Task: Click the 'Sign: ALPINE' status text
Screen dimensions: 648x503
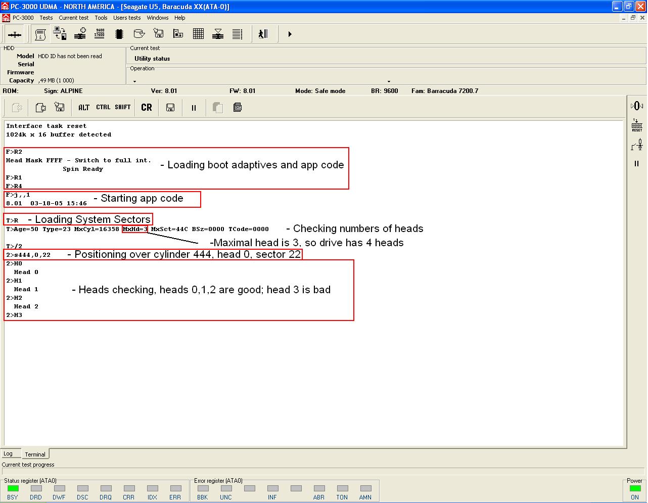Action: (x=63, y=91)
